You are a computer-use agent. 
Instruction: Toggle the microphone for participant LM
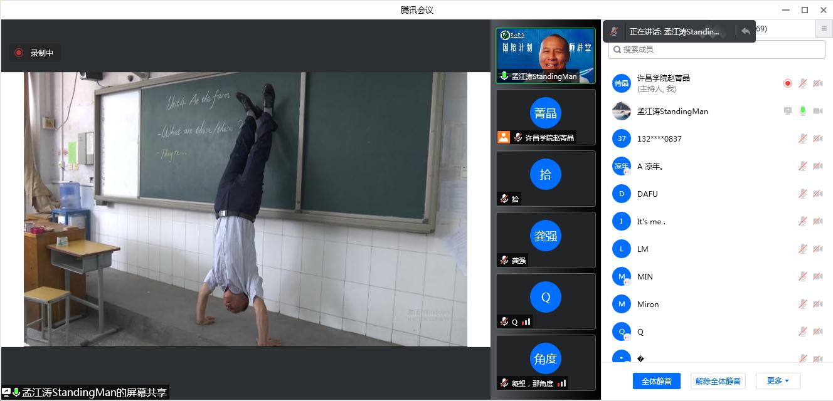803,249
